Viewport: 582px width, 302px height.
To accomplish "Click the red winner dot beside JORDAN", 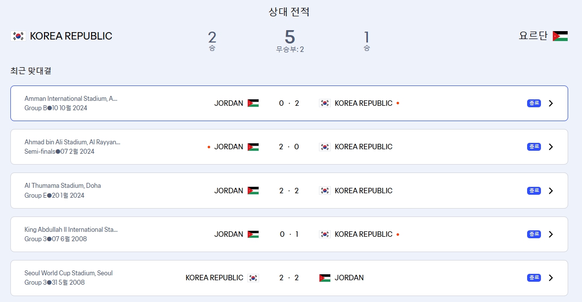I will 209,146.
